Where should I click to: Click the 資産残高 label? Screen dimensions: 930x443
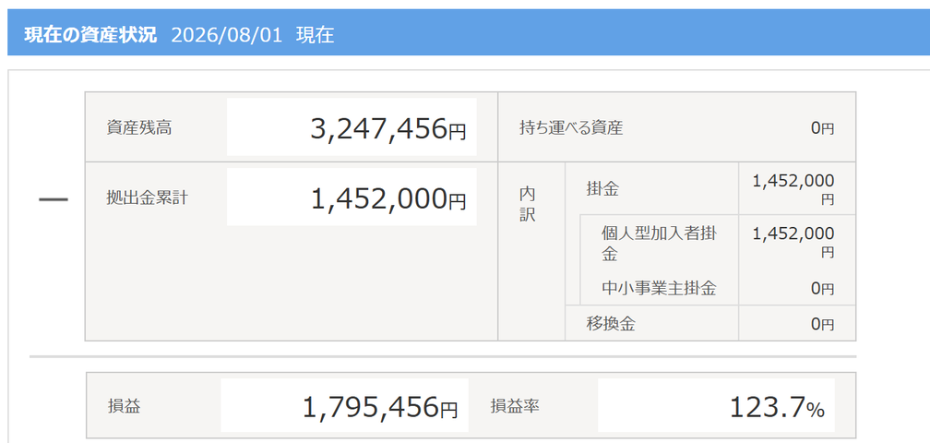pos(139,127)
